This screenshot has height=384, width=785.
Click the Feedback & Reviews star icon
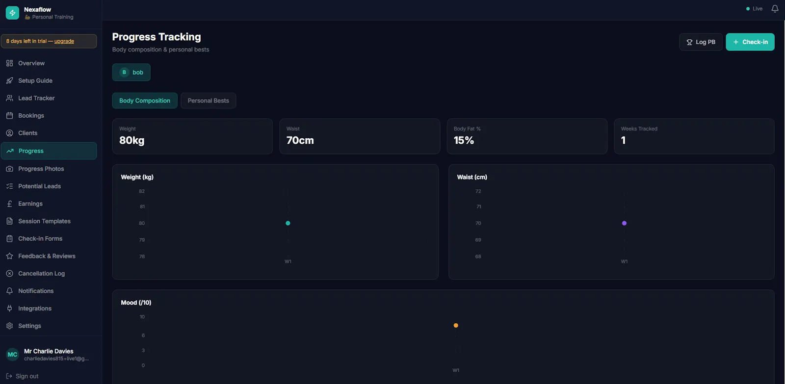click(x=9, y=256)
